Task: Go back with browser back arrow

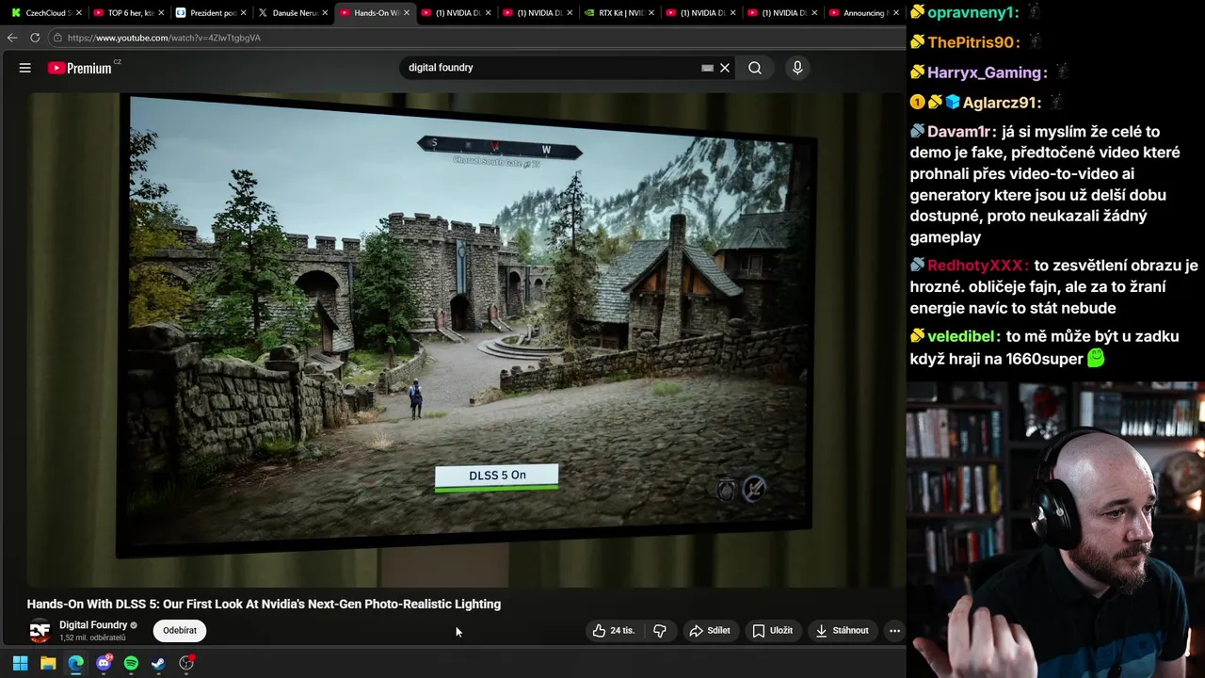Action: click(12, 38)
